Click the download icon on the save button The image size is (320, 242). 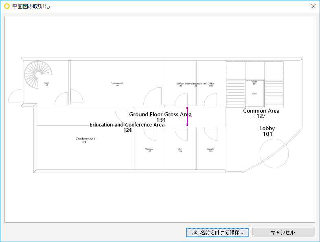[x=195, y=232]
